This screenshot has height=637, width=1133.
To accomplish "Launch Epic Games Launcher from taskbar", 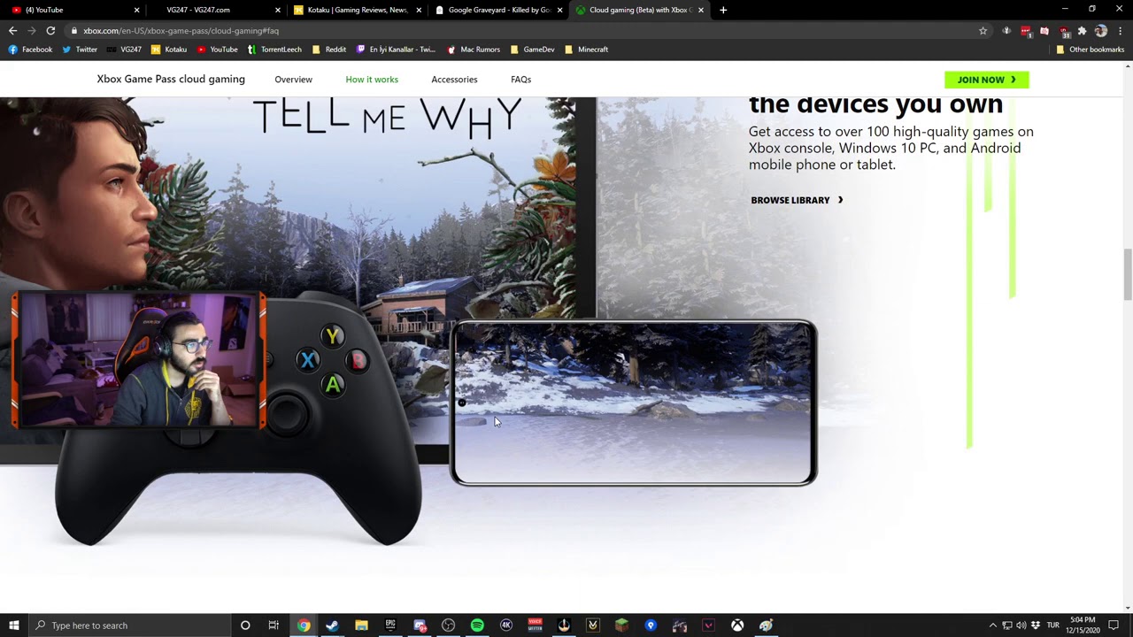I will (x=390, y=625).
